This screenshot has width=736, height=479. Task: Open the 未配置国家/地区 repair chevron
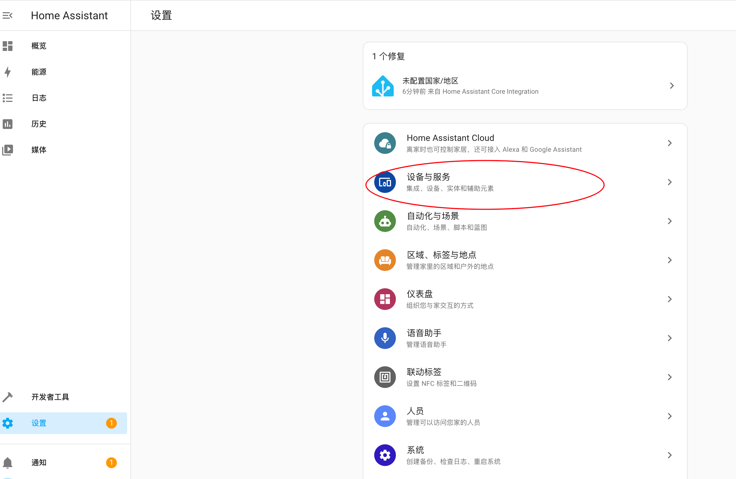pos(671,86)
